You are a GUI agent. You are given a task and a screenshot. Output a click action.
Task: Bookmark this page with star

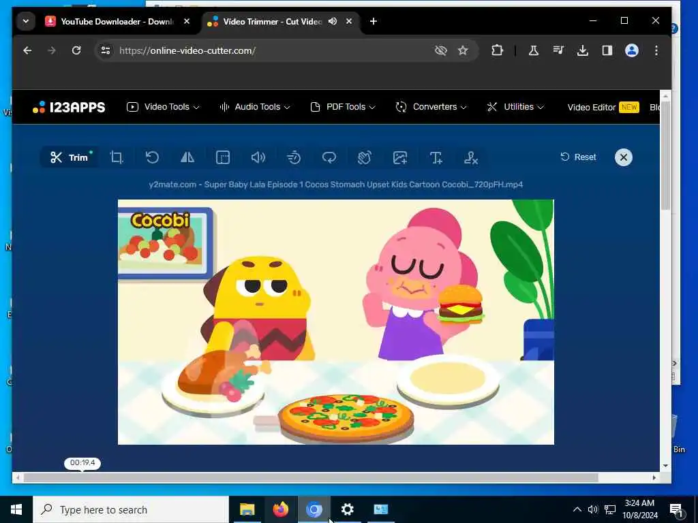point(463,50)
